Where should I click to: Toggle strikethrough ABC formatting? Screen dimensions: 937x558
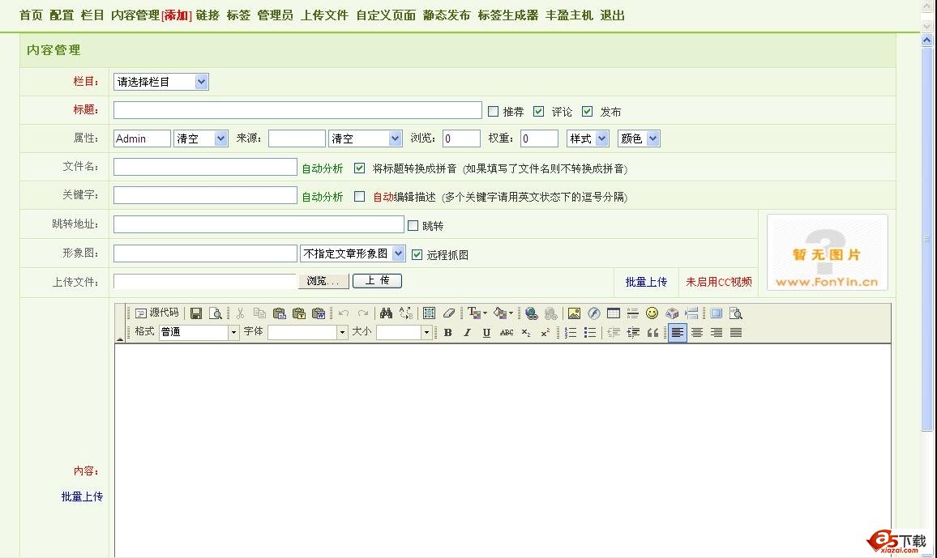click(506, 332)
